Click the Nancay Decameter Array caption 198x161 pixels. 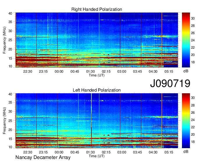[x=43, y=157]
